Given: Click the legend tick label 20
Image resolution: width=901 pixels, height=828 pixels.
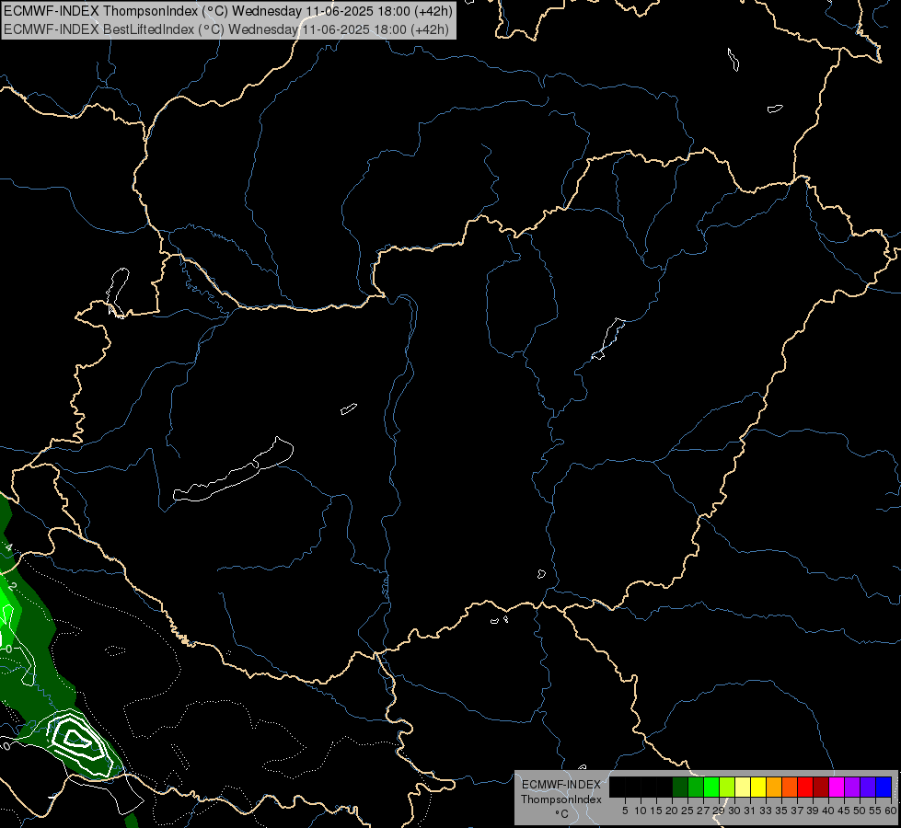Looking at the screenshot, I should pos(672,811).
